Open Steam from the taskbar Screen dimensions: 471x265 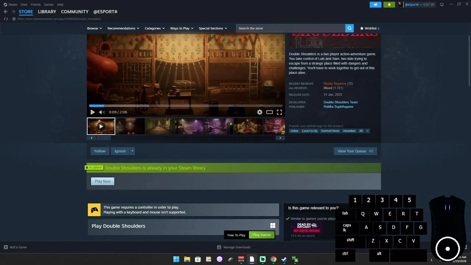pyautogui.click(x=284, y=259)
